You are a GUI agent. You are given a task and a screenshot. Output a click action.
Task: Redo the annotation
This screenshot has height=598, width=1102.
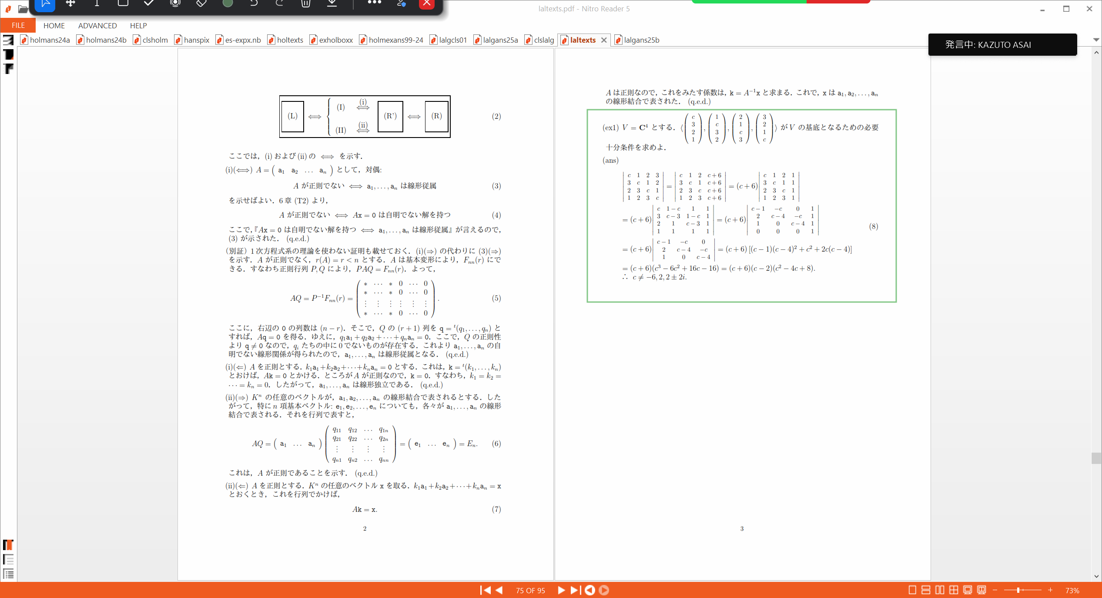280,3
